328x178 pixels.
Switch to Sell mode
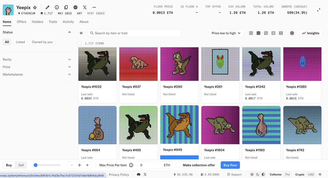21,165
